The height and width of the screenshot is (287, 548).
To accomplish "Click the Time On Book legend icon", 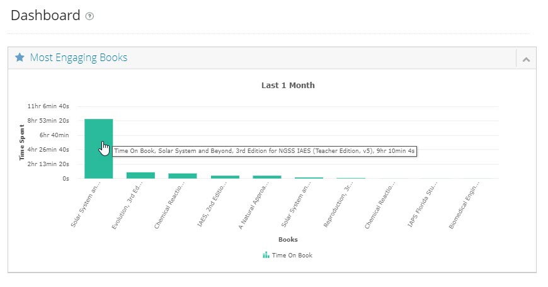I will [266, 256].
